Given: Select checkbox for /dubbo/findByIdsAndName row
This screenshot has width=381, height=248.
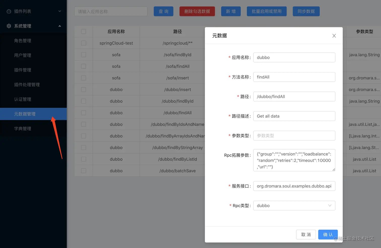Looking at the screenshot, I should coord(84,124).
